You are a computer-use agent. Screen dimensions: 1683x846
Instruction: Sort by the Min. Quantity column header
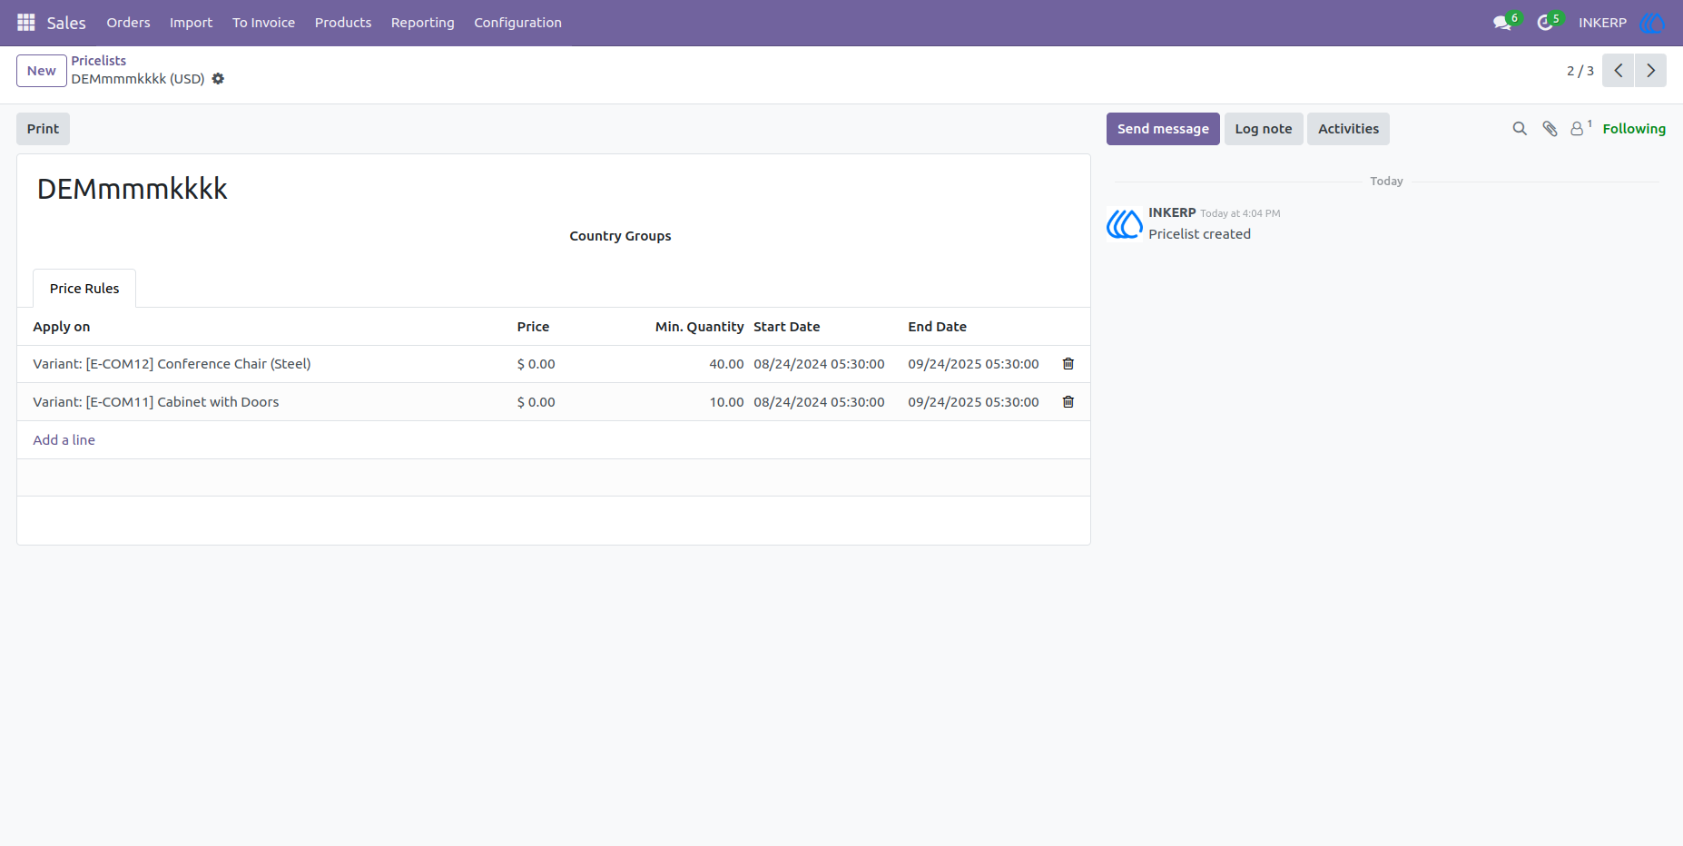[x=699, y=327]
